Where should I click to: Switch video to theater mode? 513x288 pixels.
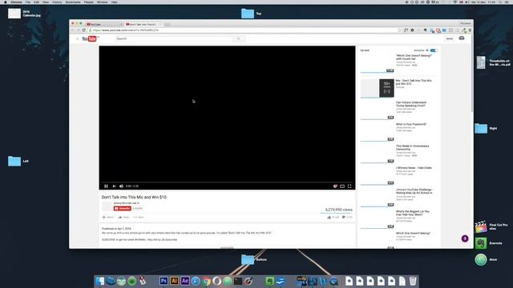pyautogui.click(x=342, y=186)
